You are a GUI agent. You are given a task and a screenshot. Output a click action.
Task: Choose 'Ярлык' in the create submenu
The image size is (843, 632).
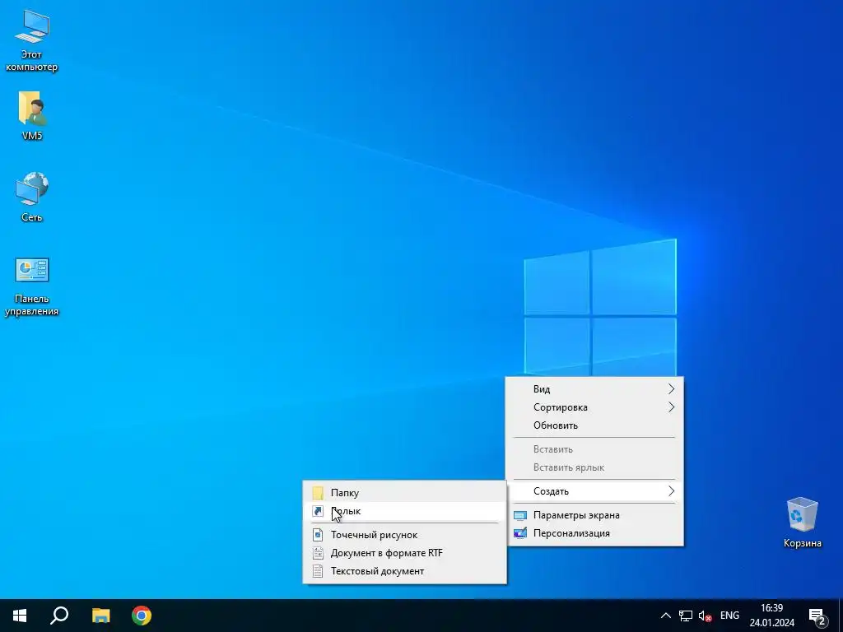[404, 511]
